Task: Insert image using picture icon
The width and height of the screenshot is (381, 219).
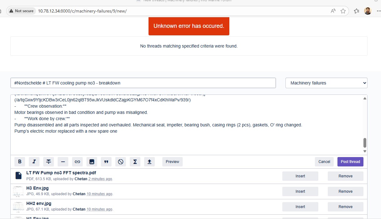Action: (92, 162)
